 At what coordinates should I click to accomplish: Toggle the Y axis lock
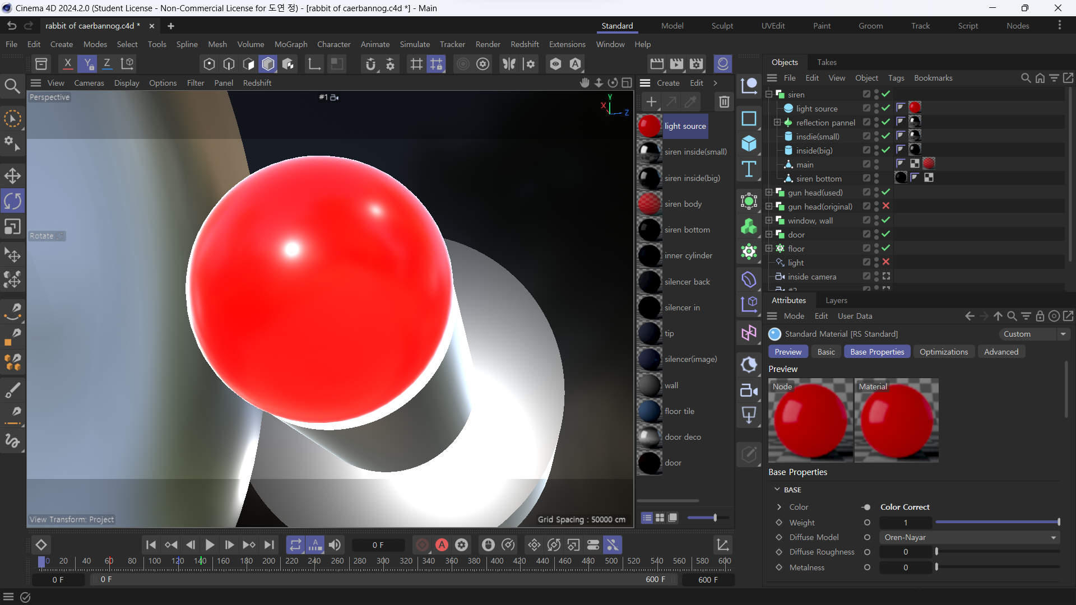(x=87, y=64)
